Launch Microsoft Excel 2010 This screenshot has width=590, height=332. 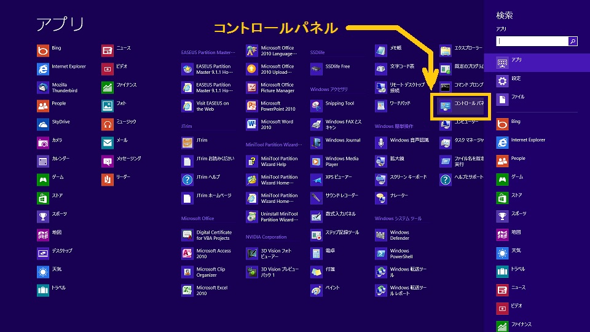205,290
